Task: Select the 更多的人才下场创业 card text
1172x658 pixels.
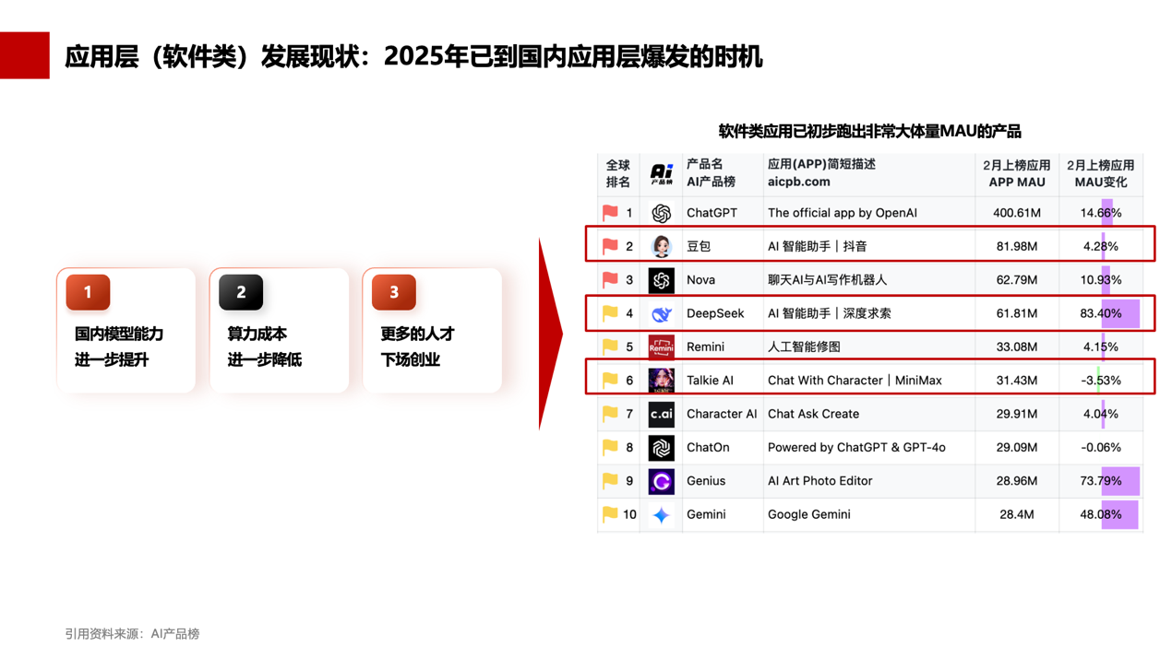Action: coord(418,347)
